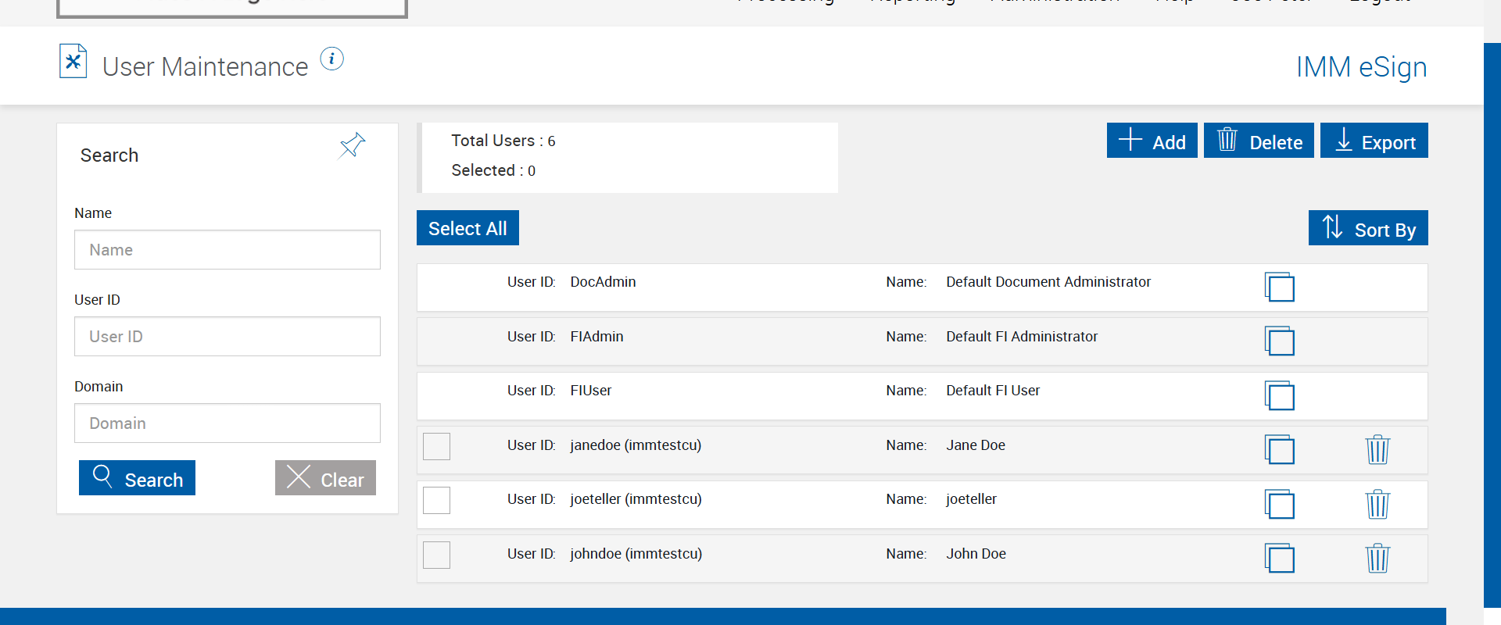The width and height of the screenshot is (1501, 625).
Task: Copy the FIUser user
Action: tap(1280, 395)
